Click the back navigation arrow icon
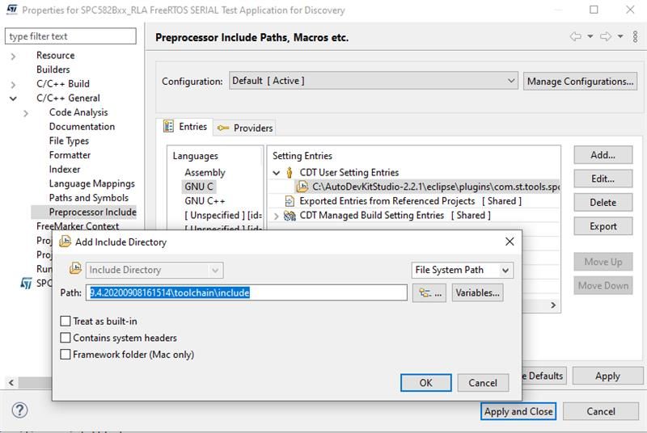The image size is (647, 433). tap(576, 37)
